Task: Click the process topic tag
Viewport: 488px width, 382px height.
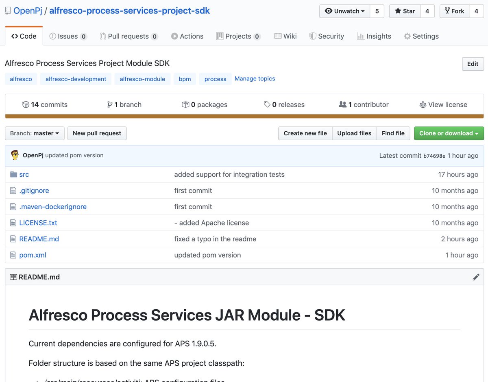Action: click(x=215, y=79)
